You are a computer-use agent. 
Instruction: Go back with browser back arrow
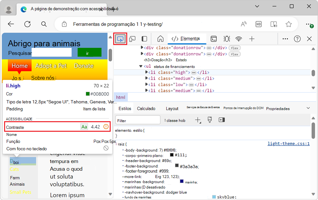click(x=11, y=24)
